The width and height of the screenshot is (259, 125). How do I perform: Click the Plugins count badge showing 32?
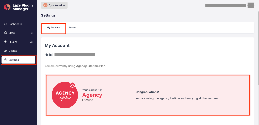[x=31, y=42]
